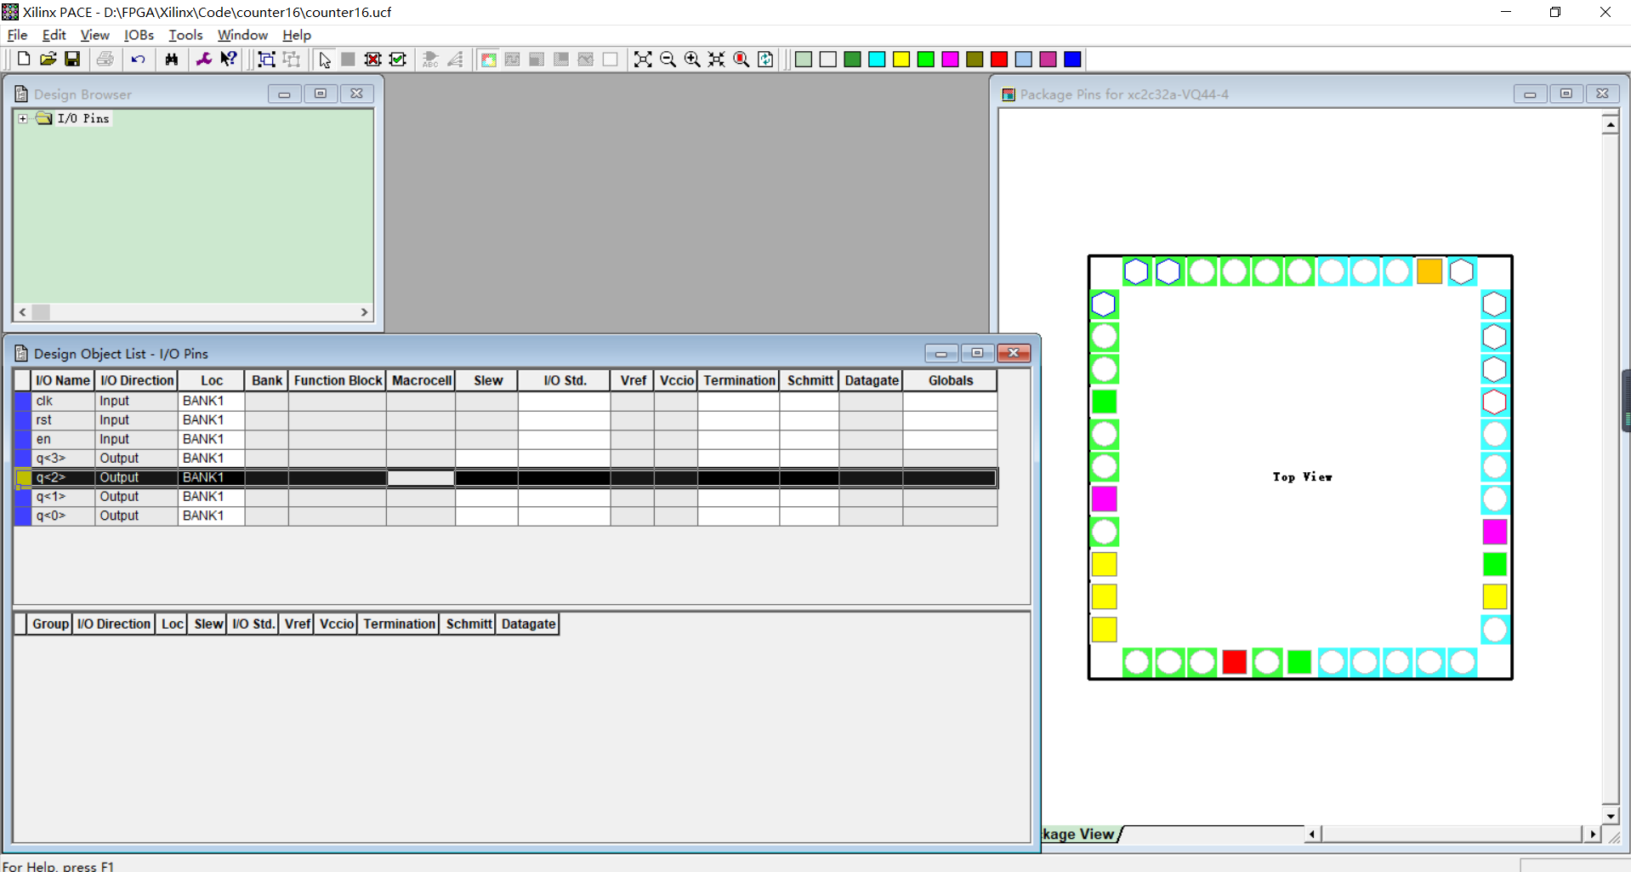Click the Macrocell column header
Viewport: 1631px width, 872px height.
[421, 380]
